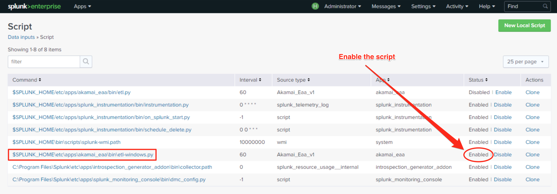
Task: Click the Find box magnifier icon
Action: coord(545,6)
